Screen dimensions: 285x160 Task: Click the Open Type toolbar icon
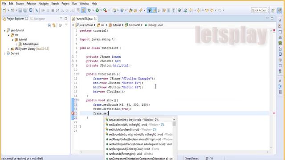130,10
